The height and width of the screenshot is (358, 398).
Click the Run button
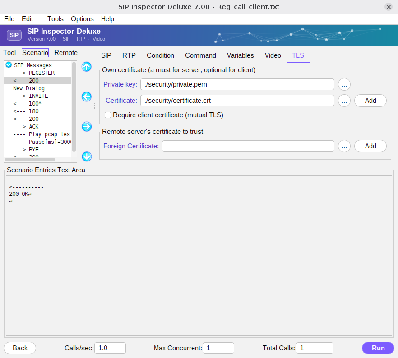(378, 348)
